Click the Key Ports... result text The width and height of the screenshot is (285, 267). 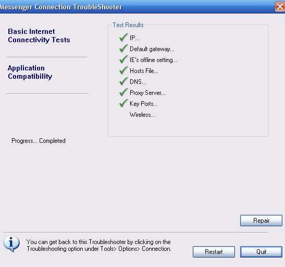click(144, 104)
